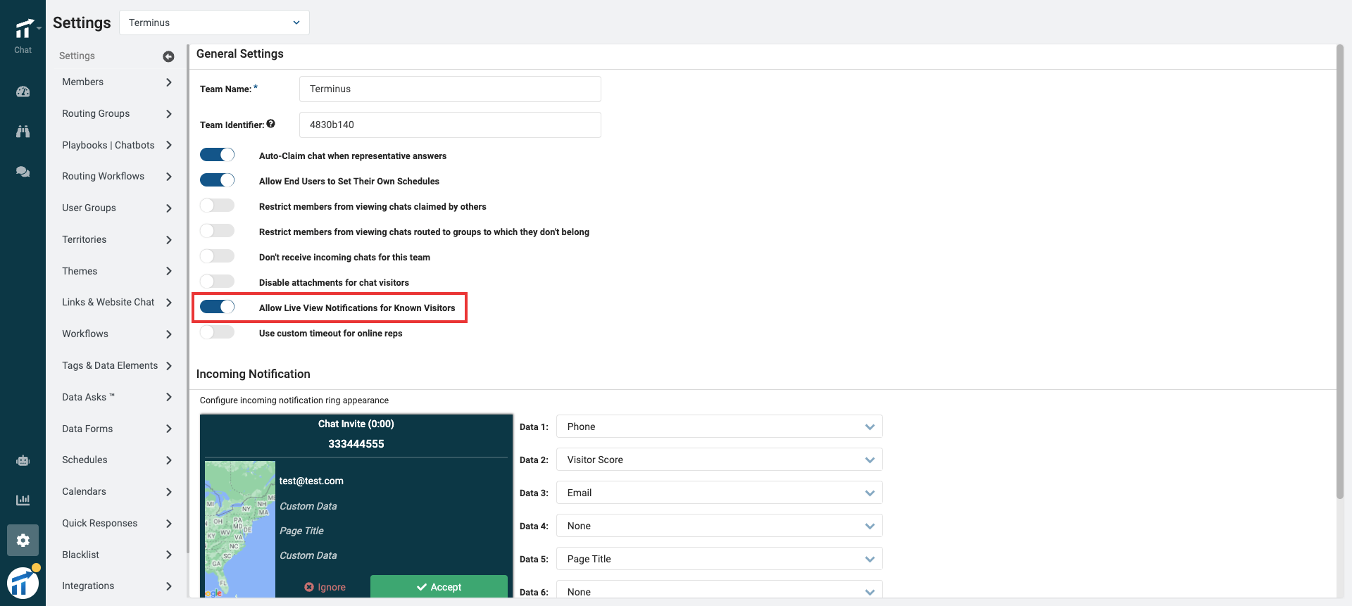The image size is (1352, 606).
Task: Expand Schedules chevron arrow
Action: coord(169,460)
